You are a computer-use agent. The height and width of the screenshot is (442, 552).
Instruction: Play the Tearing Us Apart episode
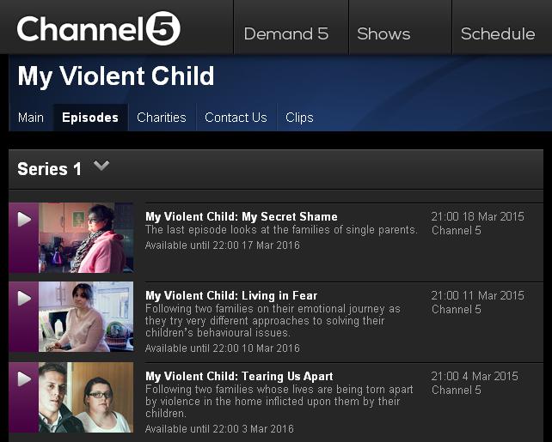pyautogui.click(x=24, y=378)
